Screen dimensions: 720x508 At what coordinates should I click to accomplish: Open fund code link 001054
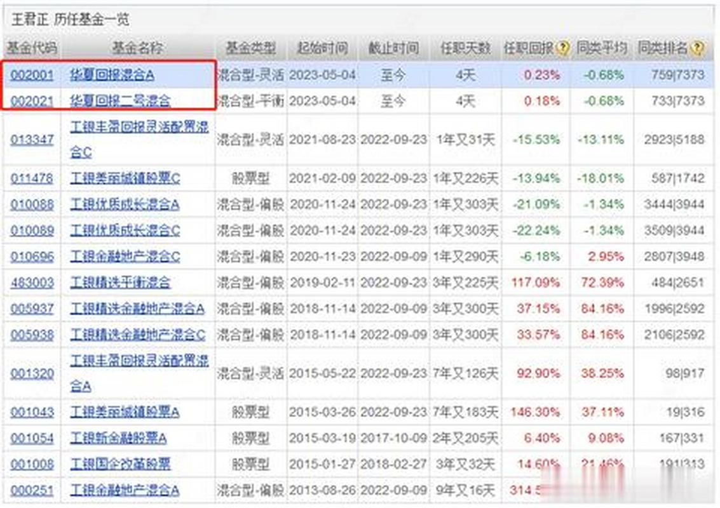pyautogui.click(x=32, y=438)
